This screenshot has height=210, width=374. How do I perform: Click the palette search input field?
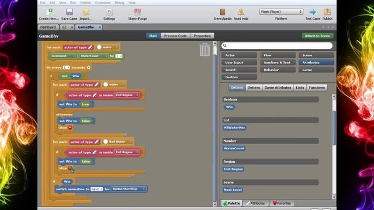277,45
